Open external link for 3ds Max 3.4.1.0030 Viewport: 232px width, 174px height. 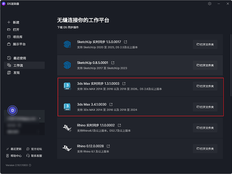pyautogui.click(x=111, y=104)
